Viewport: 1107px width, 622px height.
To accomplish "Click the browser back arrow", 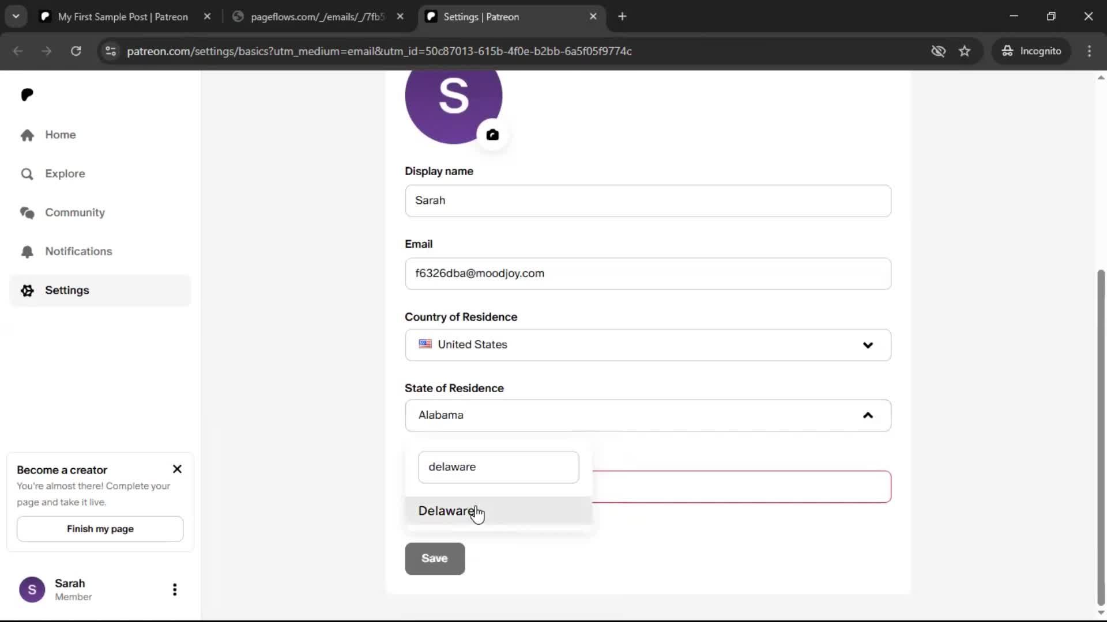I will point(18,51).
